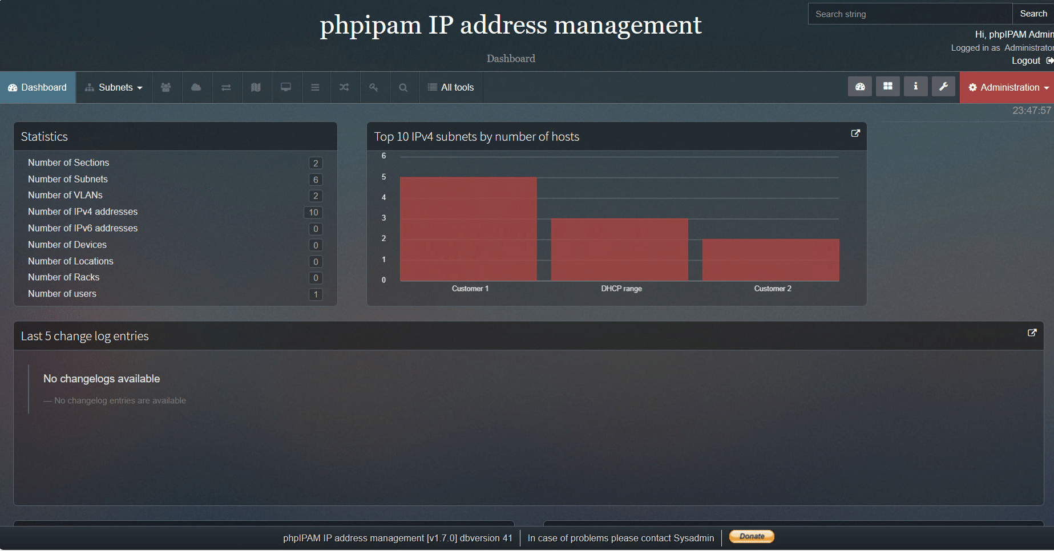Image resolution: width=1054 pixels, height=551 pixels.
Task: Click the gauge dashboard button at right
Action: (x=860, y=87)
